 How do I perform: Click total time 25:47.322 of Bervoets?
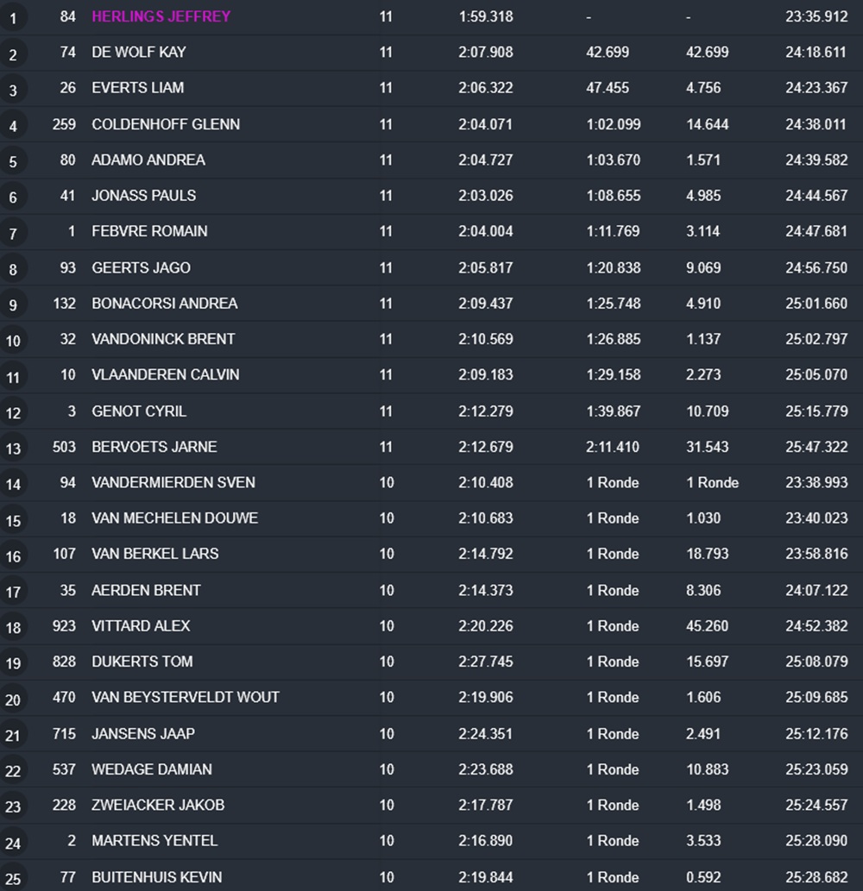[816, 447]
